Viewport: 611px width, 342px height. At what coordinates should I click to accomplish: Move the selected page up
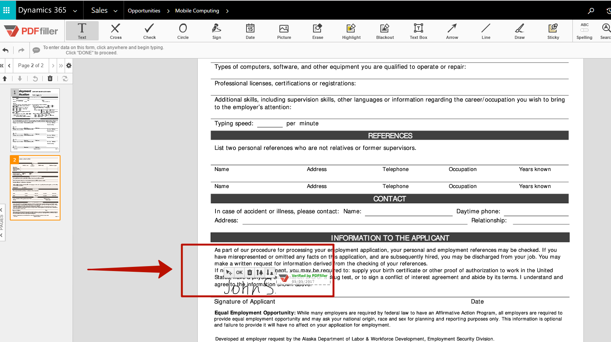5,79
